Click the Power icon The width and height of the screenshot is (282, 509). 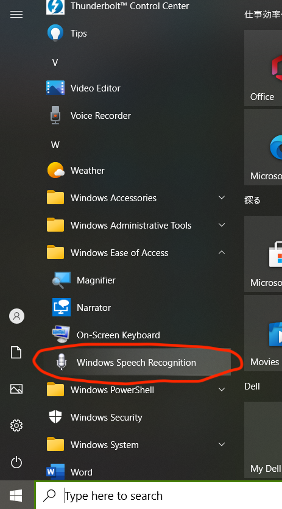coord(16,462)
